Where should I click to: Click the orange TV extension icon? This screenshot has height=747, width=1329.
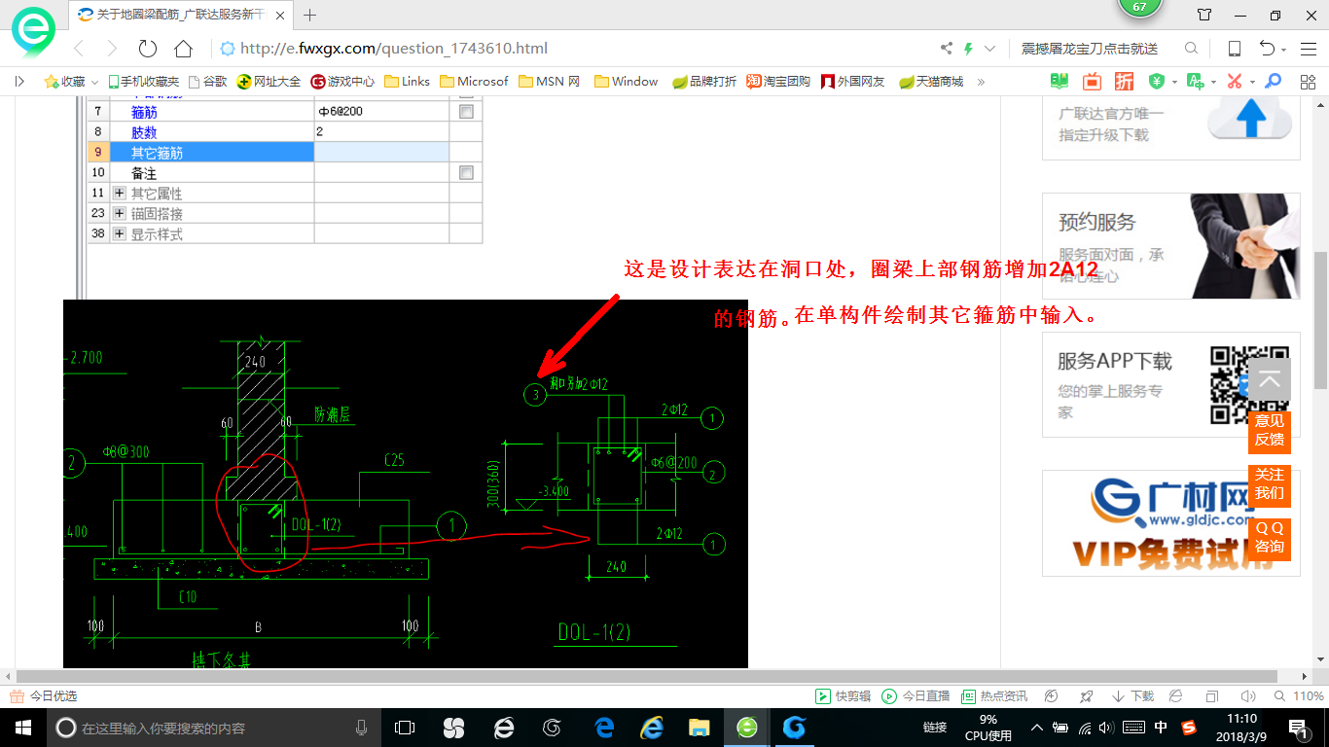(1092, 82)
